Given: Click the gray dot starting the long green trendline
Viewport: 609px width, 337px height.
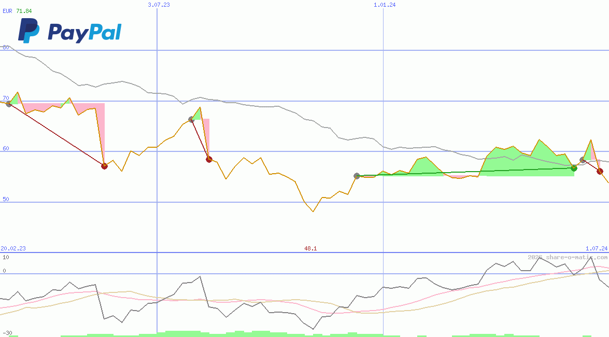Looking at the screenshot, I should [356, 176].
